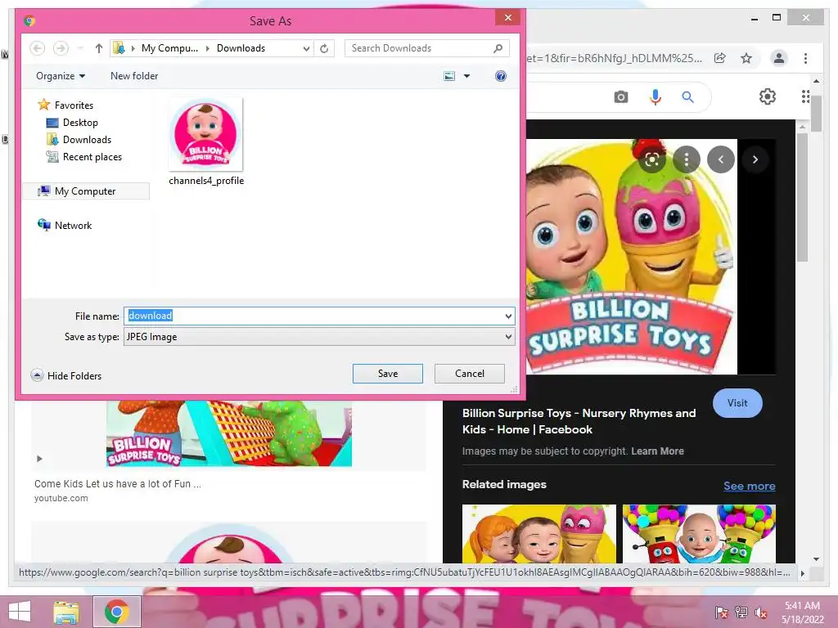This screenshot has height=628, width=838.
Task: Click the File name text field
Action: coord(315,316)
